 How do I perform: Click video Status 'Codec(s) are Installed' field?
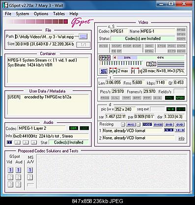[x=143, y=39]
